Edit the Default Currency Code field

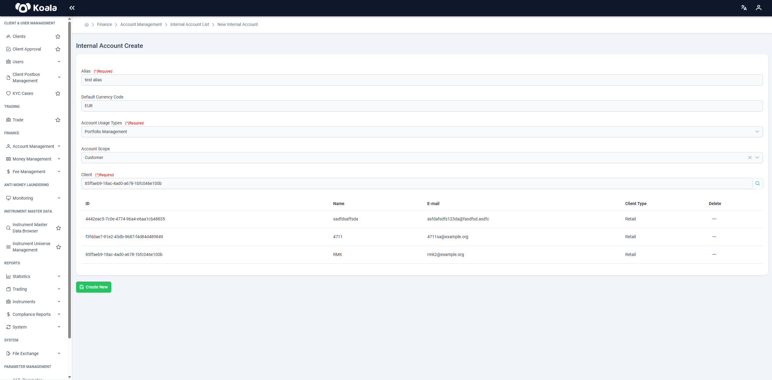click(x=422, y=106)
